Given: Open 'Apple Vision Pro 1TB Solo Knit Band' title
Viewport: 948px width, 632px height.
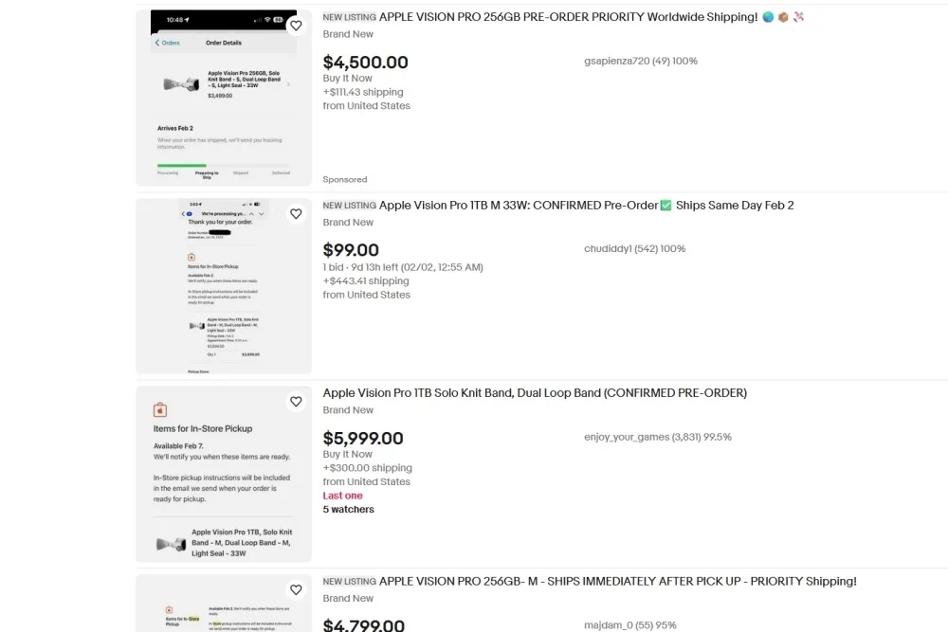Looking at the screenshot, I should click(535, 392).
